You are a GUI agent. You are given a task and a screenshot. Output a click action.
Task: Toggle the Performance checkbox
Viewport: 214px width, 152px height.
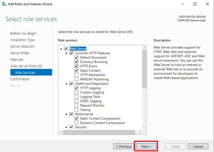[71, 114]
